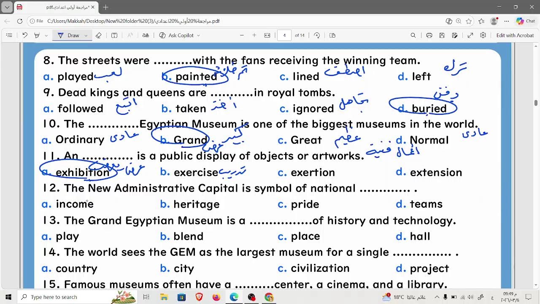Open the Ask Copilot dropdown arrow
This screenshot has width=540, height=304.
click(x=198, y=35)
